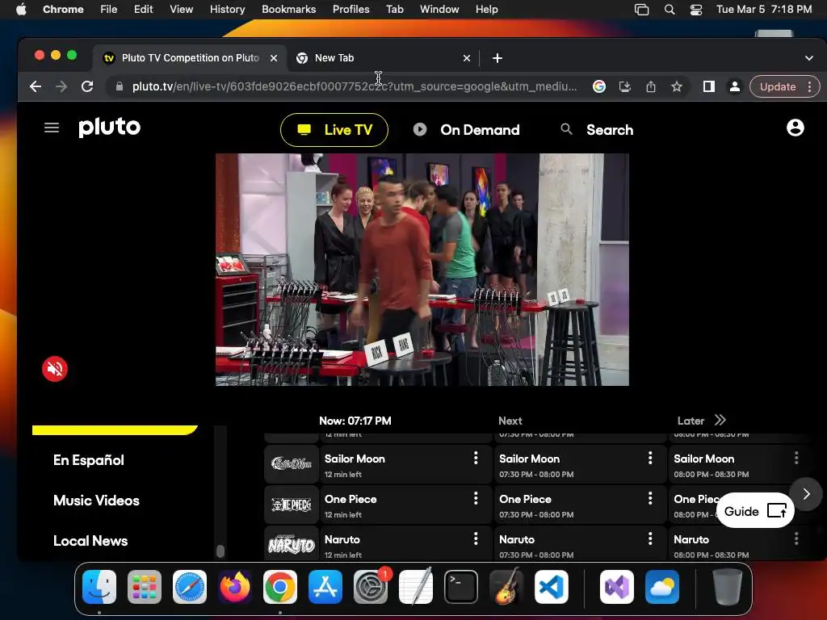Click the category list scrollbar
Screen dimensions: 827x620
[x=220, y=551]
